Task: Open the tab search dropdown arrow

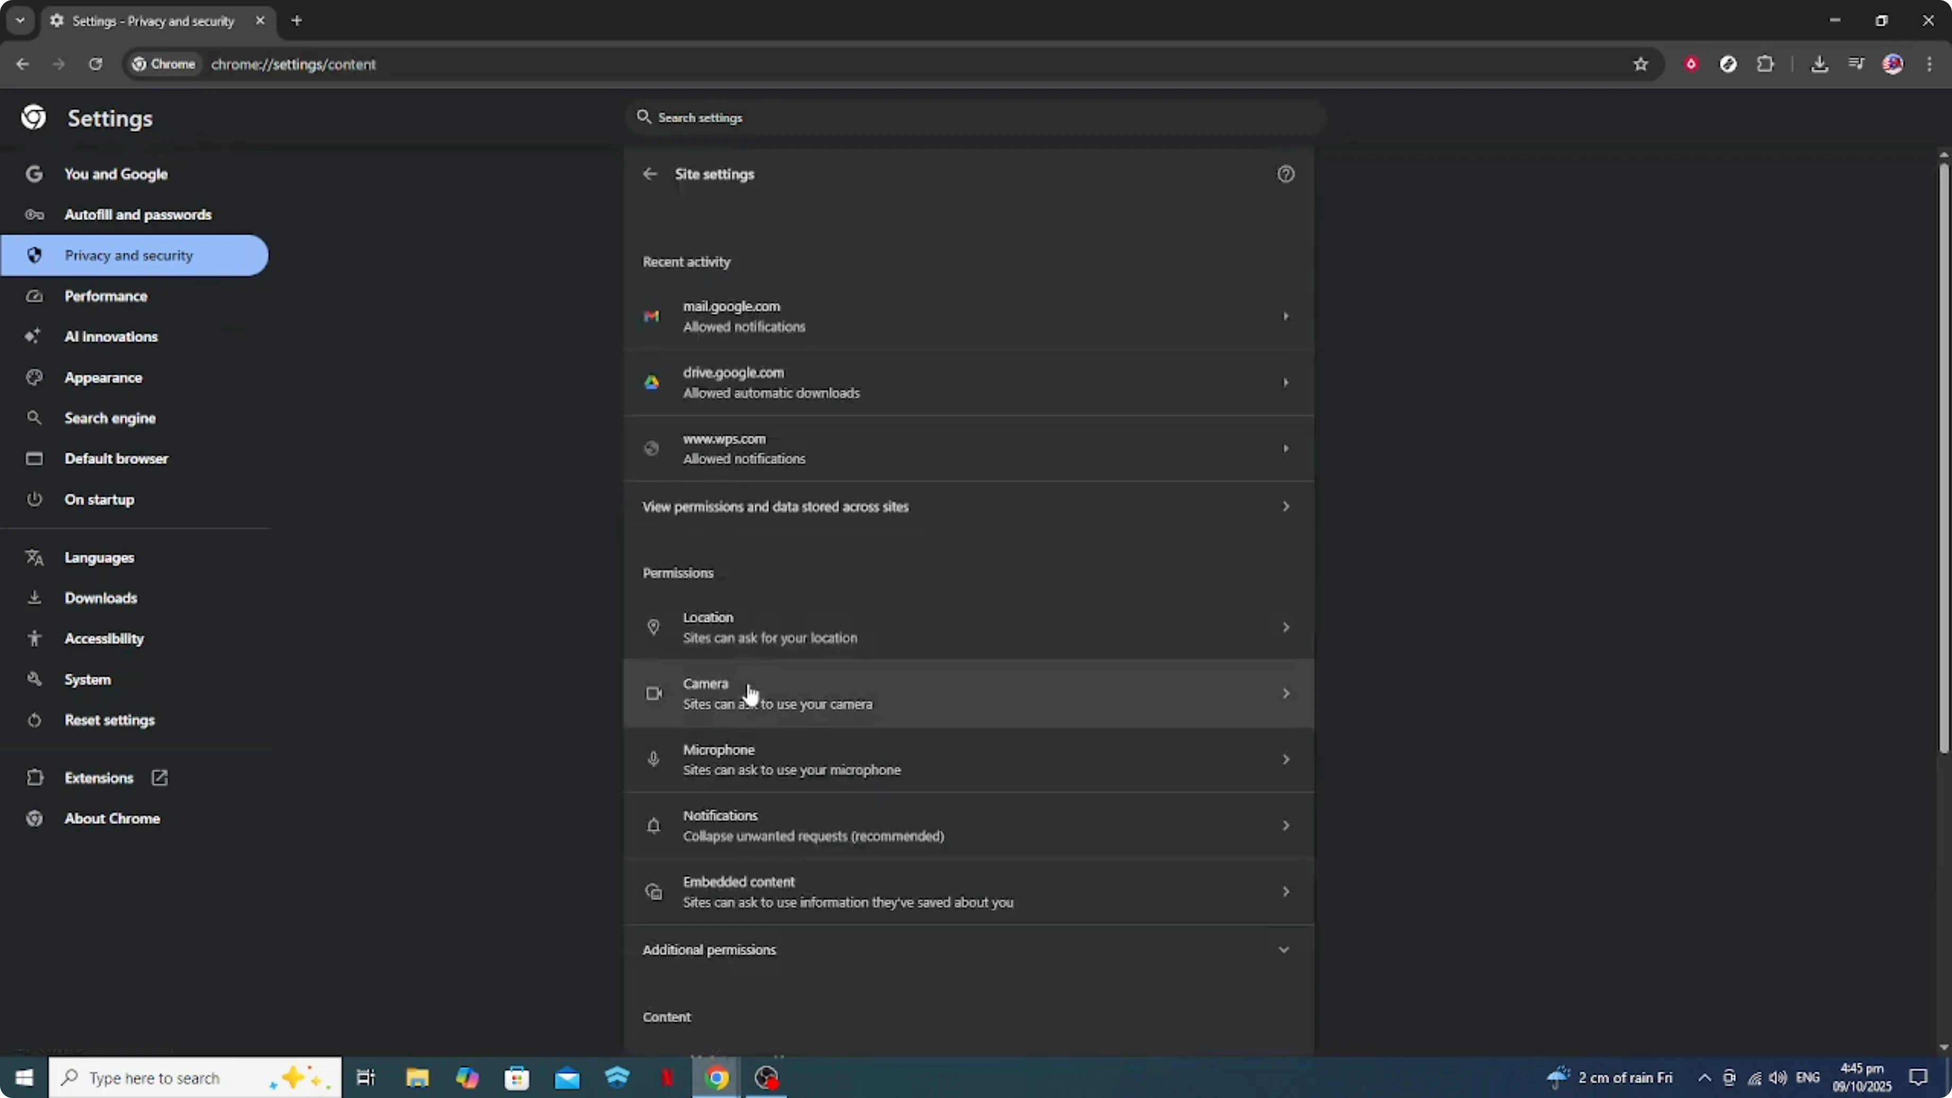Action: (20, 21)
